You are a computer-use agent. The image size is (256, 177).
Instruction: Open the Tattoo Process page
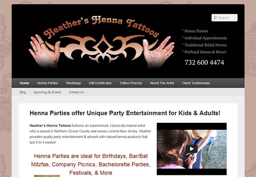click(x=131, y=83)
